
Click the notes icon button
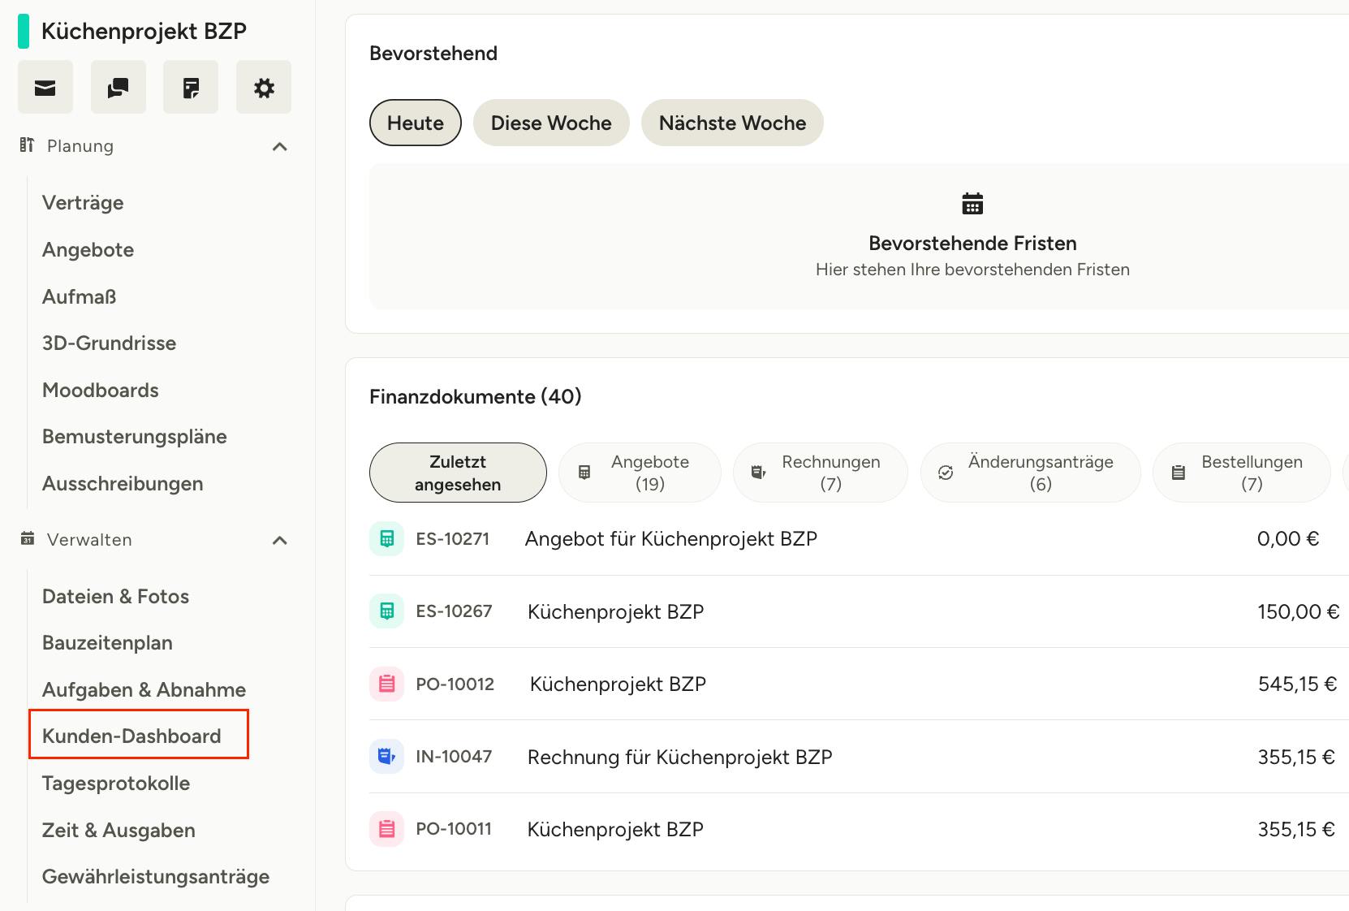pos(191,87)
